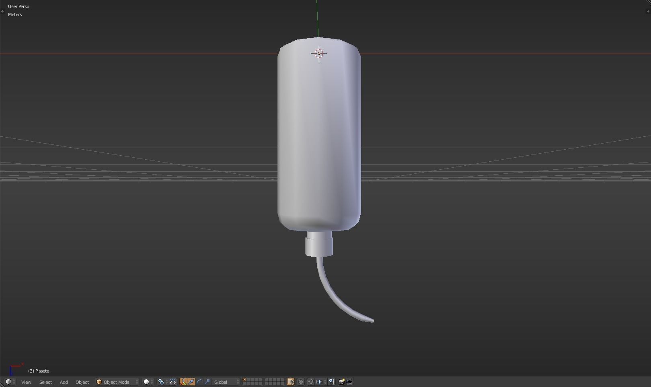
Task: Click the Pissete bottle body
Action: (x=319, y=135)
